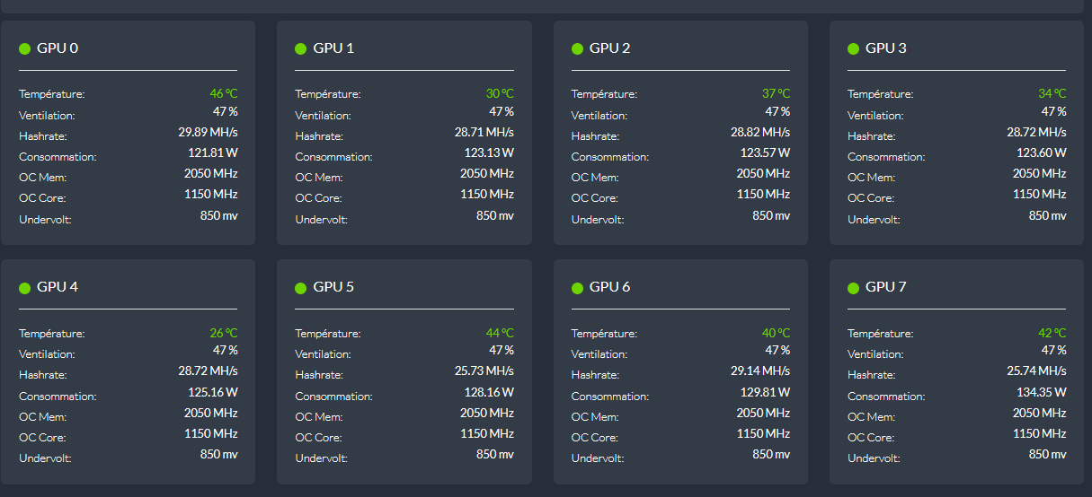This screenshot has width=1092, height=497.
Task: Select the 25.73 MH/s hashrate on GPU 5
Action: (484, 371)
